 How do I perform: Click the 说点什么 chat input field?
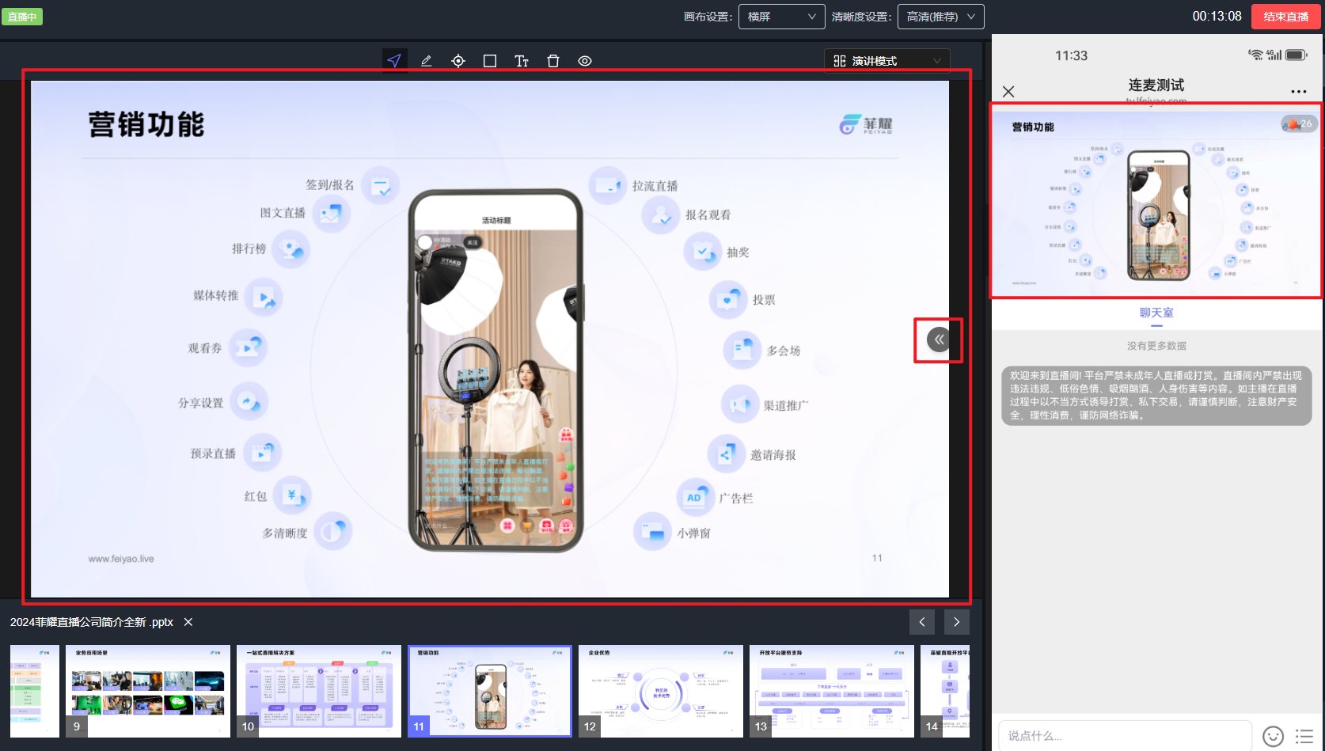1124,736
